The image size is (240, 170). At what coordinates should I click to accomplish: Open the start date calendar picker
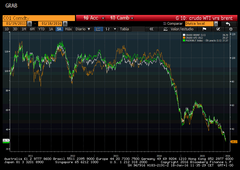point(30,24)
